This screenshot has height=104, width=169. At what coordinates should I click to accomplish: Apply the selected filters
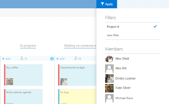click(x=107, y=4)
